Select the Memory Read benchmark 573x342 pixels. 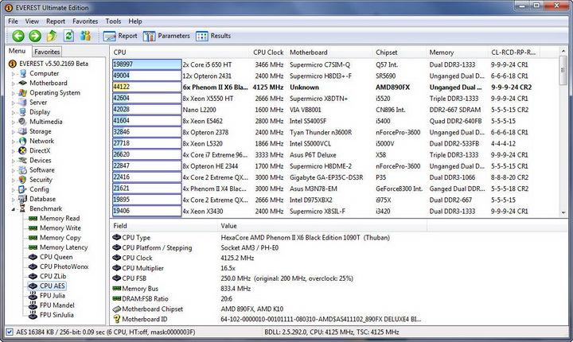click(54, 218)
